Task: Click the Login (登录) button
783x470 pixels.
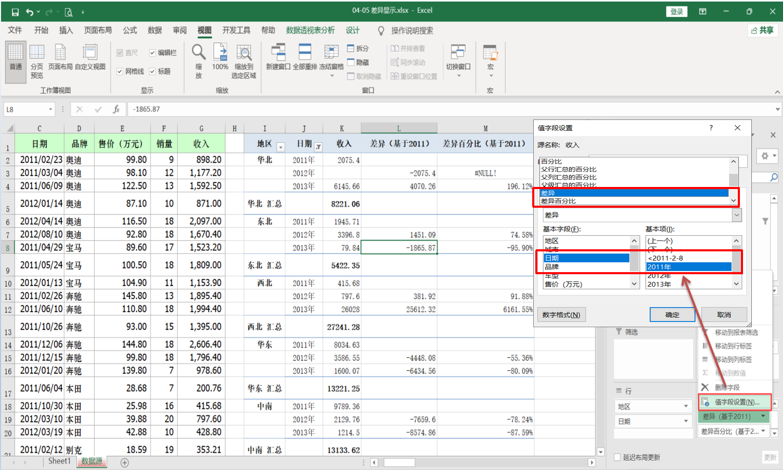Action: (677, 11)
